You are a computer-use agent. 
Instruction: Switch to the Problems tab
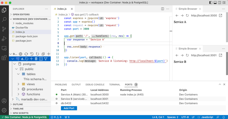click(61, 85)
